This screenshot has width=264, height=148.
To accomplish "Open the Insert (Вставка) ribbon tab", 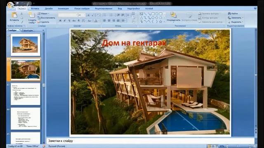I will (x=35, y=8).
